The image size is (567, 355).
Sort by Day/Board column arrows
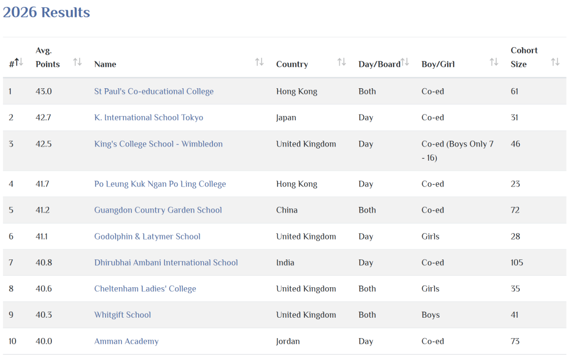(405, 62)
